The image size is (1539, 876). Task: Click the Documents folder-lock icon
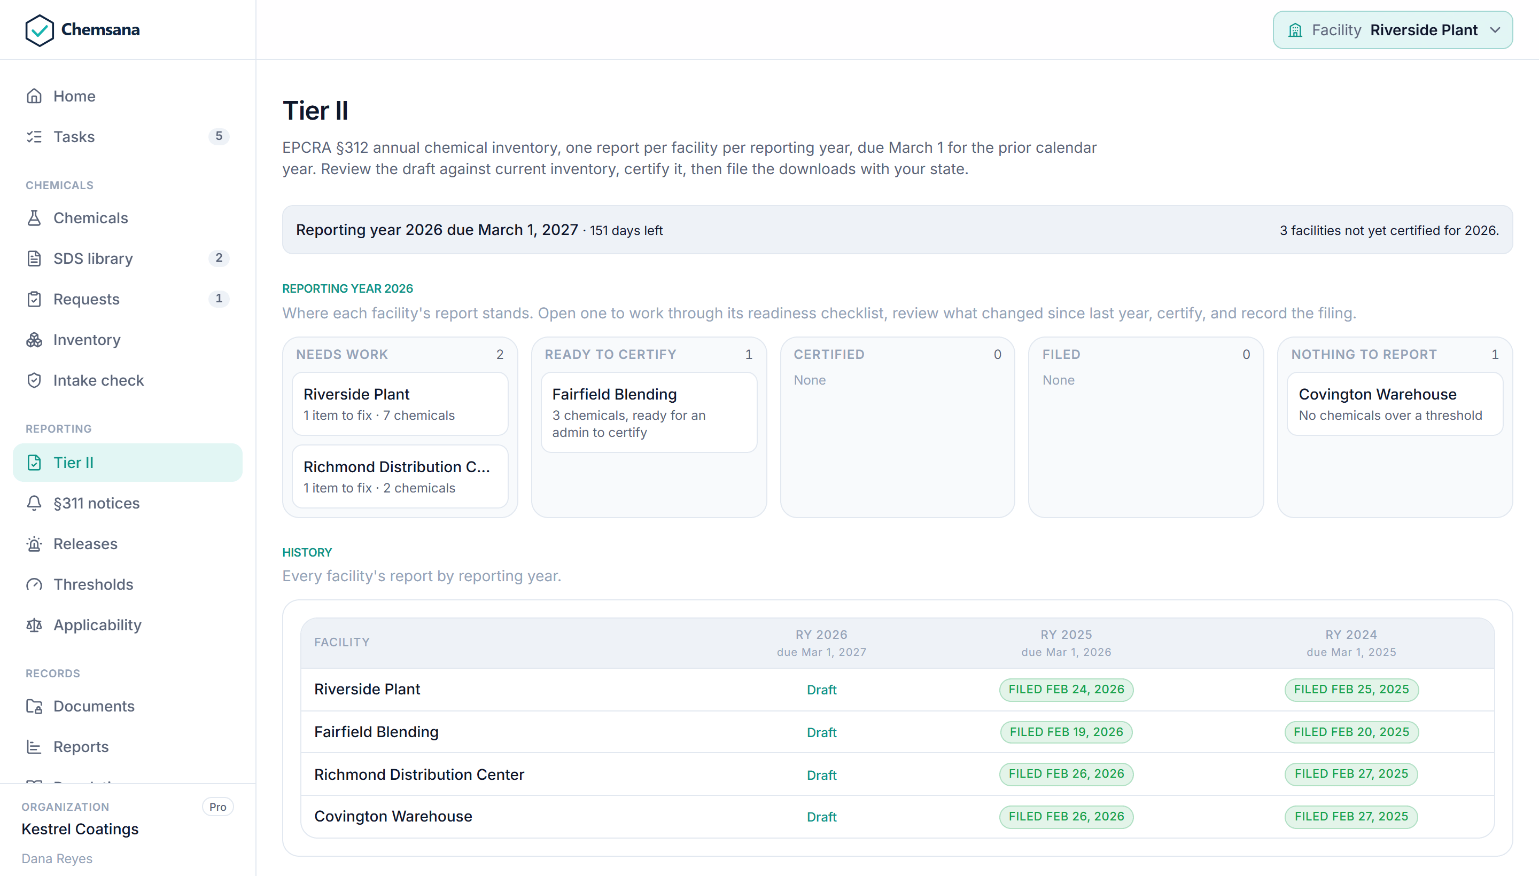[x=34, y=706]
